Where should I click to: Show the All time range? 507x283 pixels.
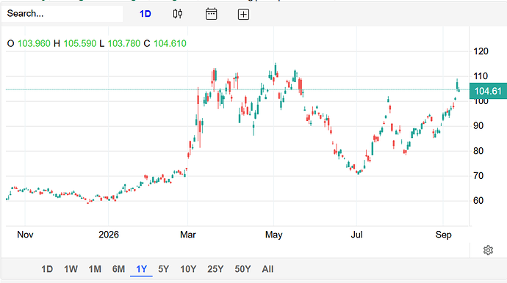(267, 269)
